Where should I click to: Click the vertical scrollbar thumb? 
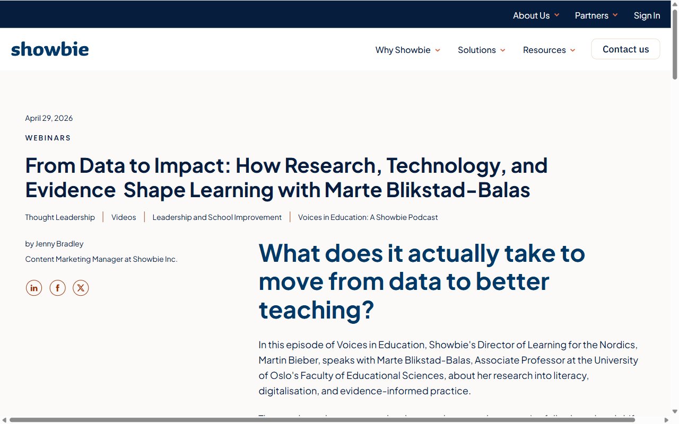[675, 45]
